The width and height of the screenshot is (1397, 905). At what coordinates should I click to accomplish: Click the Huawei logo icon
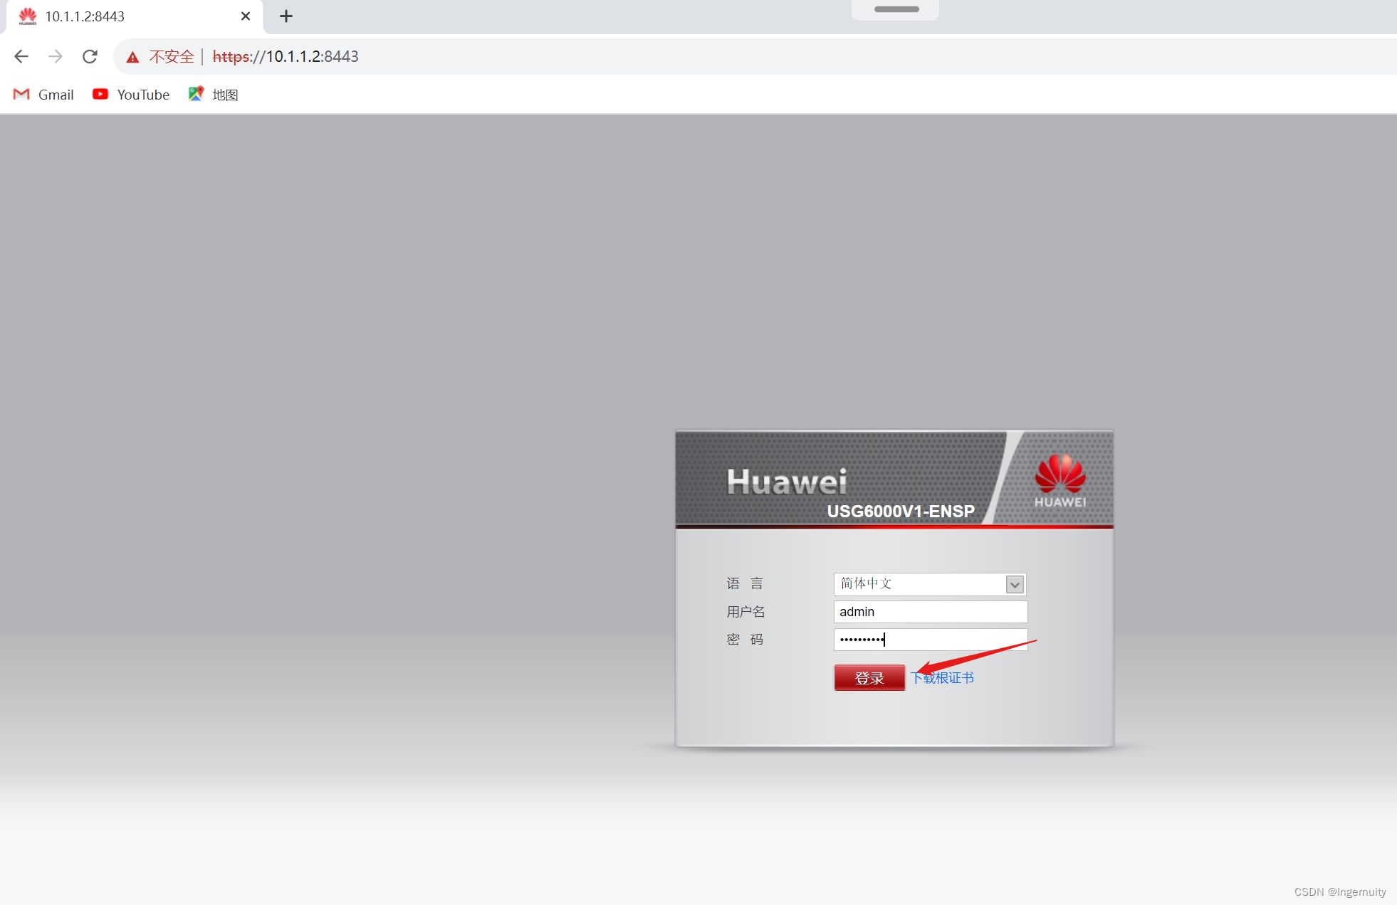[x=1059, y=478]
